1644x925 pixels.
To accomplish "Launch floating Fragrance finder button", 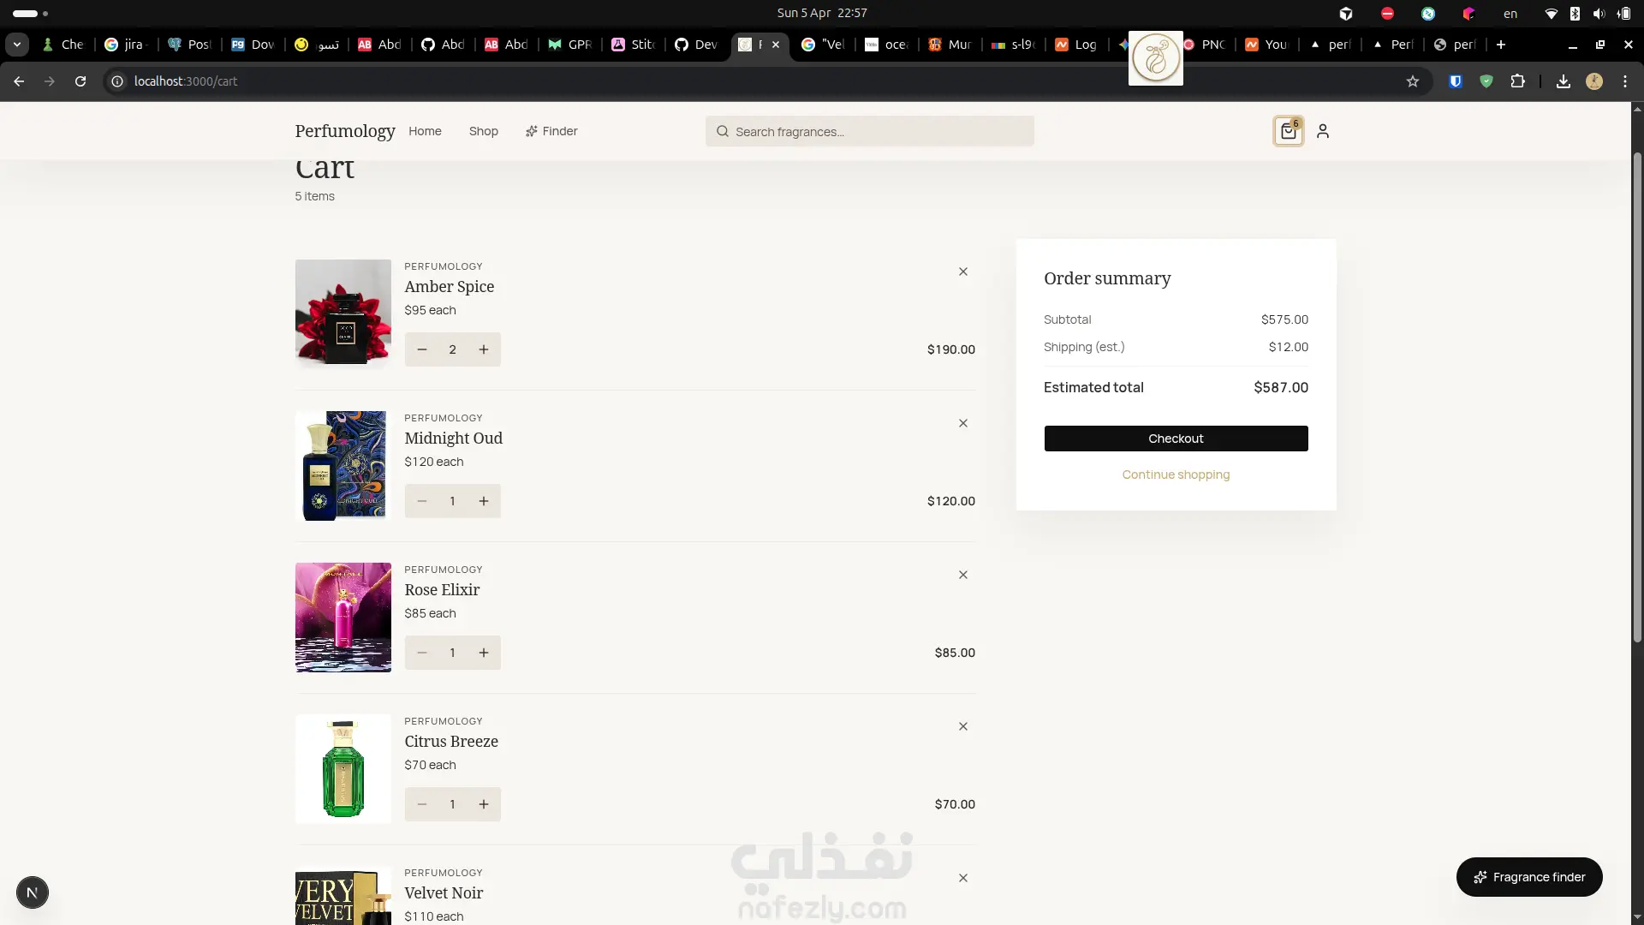I will point(1528,877).
